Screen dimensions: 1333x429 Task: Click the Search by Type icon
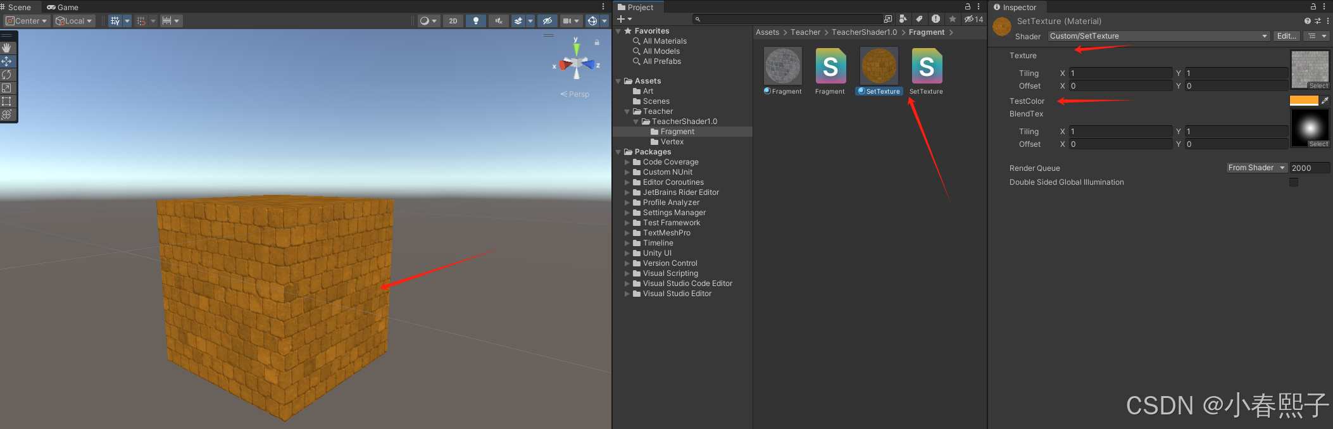point(903,19)
